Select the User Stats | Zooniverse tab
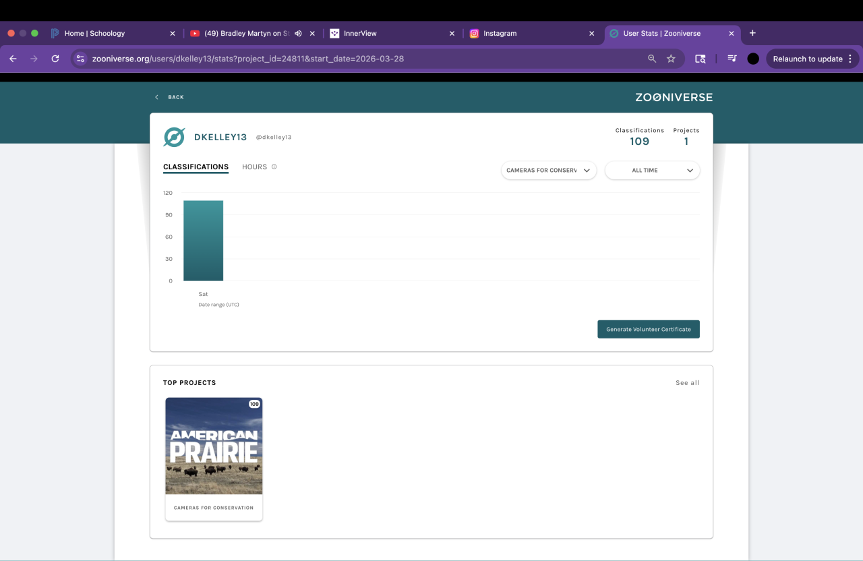863x561 pixels. pyautogui.click(x=672, y=33)
